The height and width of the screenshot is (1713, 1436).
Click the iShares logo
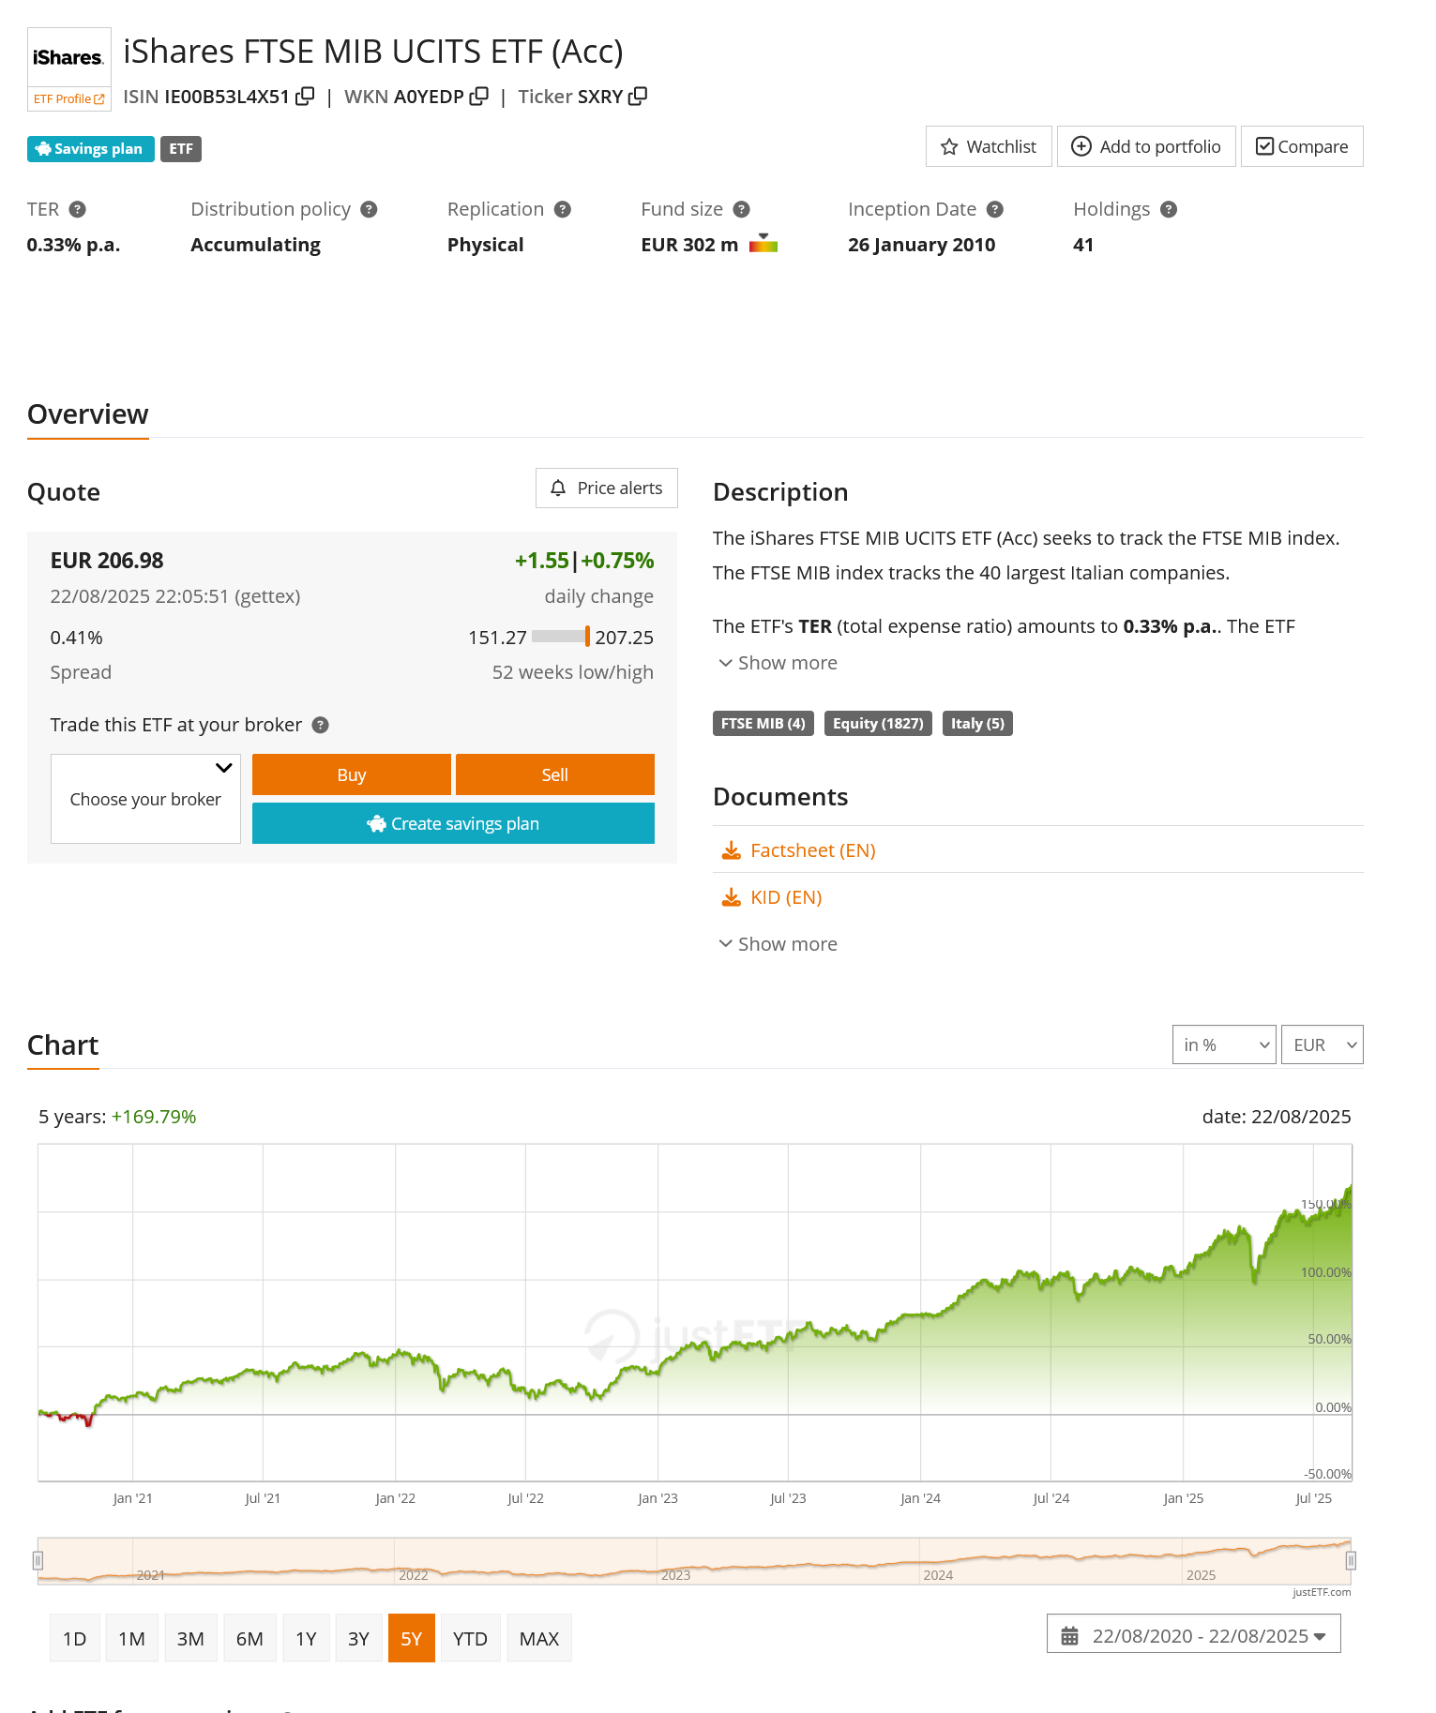(68, 57)
